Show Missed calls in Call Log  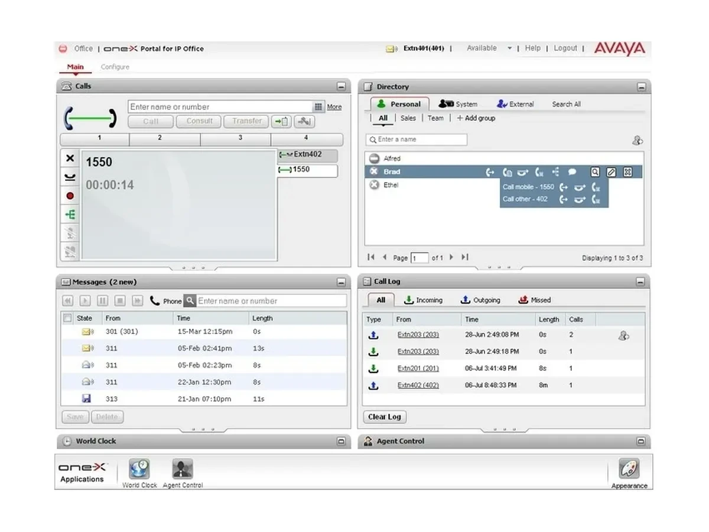[x=534, y=300]
